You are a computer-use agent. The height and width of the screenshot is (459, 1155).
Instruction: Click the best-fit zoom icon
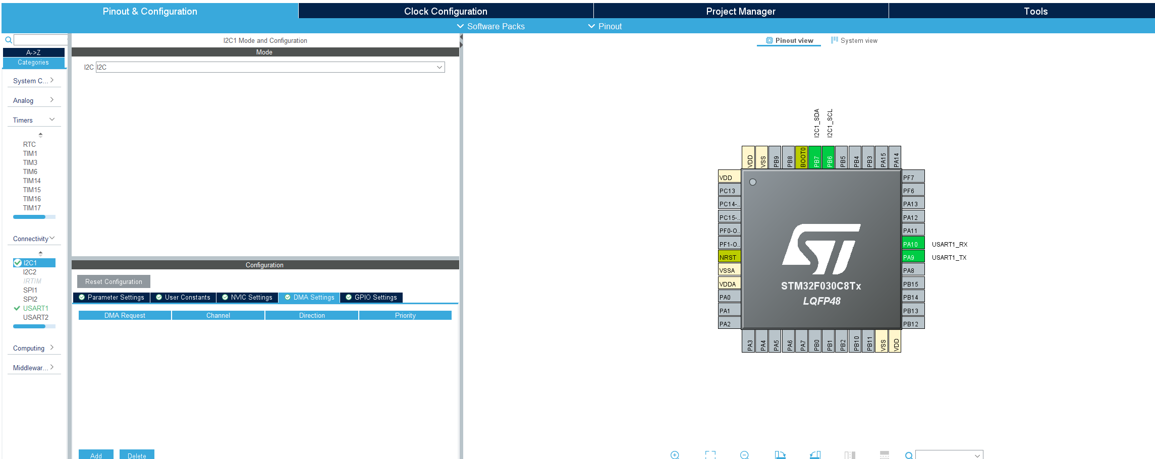(710, 455)
